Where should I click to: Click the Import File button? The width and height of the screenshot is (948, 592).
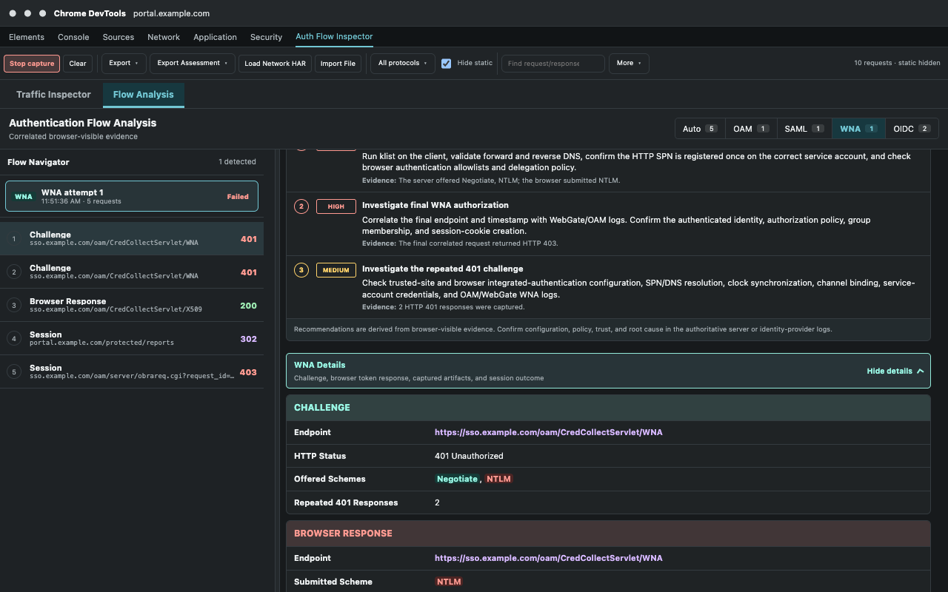(338, 64)
